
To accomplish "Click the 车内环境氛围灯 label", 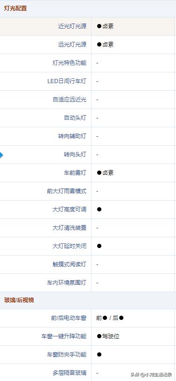I will click(x=67, y=283).
